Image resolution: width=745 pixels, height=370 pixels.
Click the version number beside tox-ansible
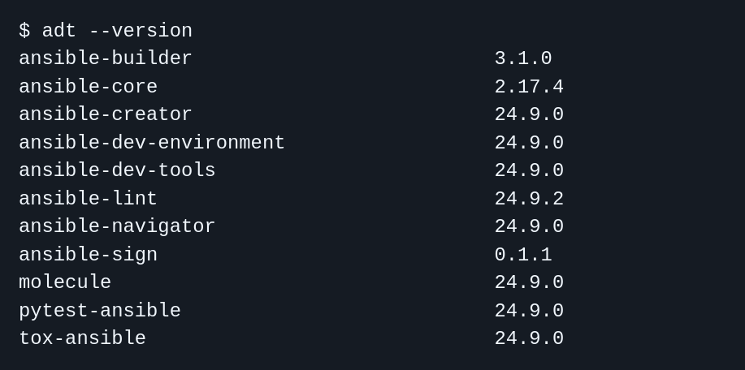(x=529, y=338)
